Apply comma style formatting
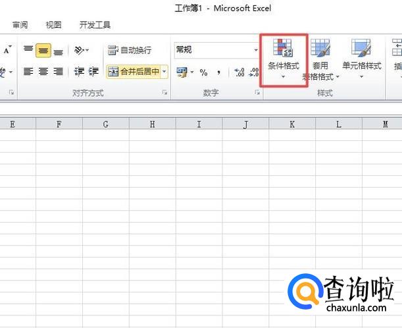 [218, 72]
